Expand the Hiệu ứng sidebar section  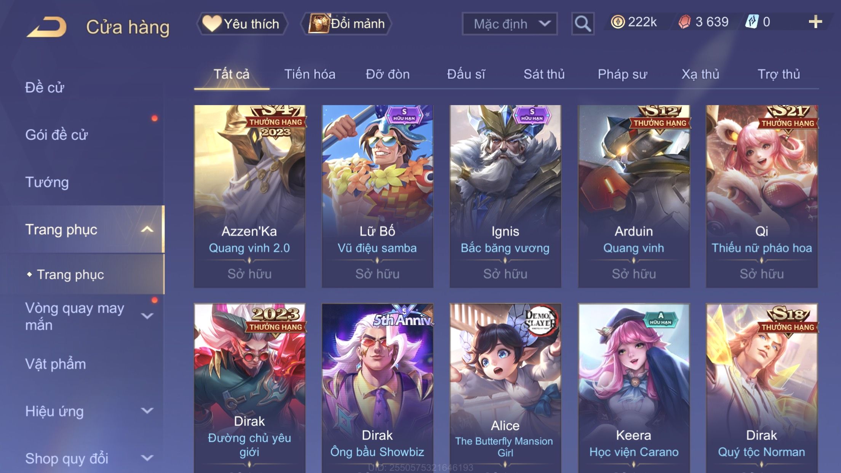click(147, 411)
